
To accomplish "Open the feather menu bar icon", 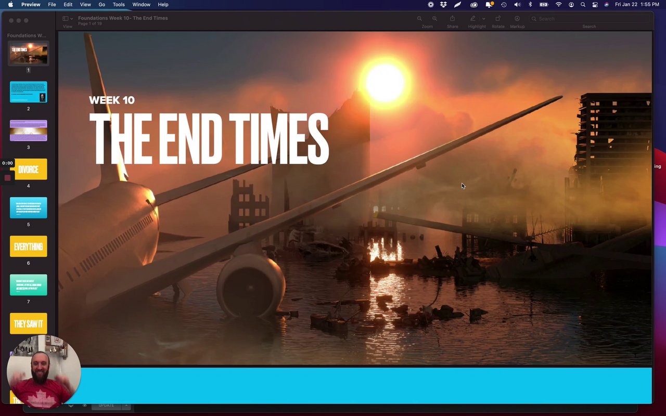I will (457, 4).
